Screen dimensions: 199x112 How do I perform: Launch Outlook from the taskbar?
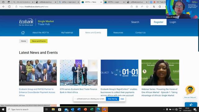pos(72,109)
